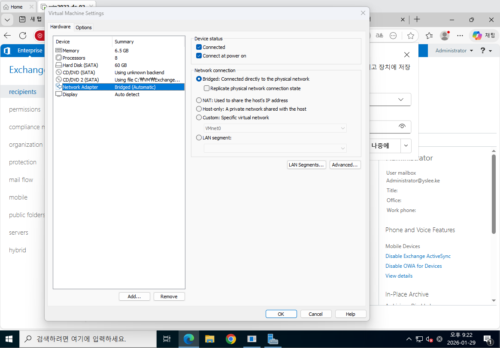Click the Remove device button
The image size is (500, 348).
pyautogui.click(x=169, y=297)
